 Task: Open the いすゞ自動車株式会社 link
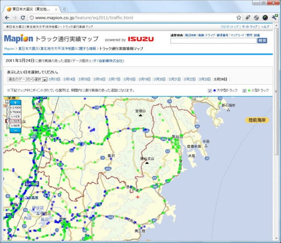[106, 61]
